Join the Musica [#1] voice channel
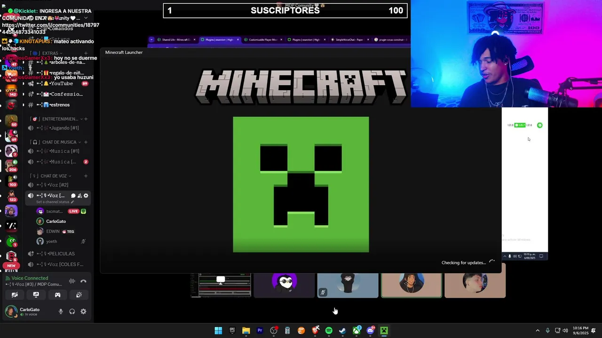This screenshot has height=338, width=602. [x=58, y=151]
